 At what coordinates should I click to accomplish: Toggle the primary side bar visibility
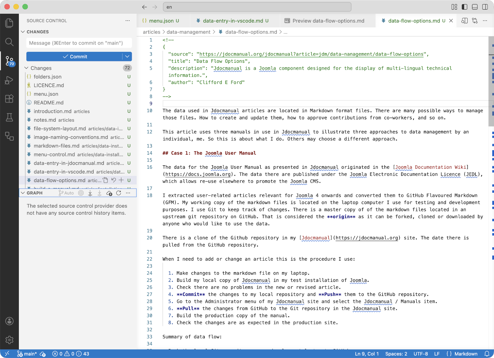point(464,7)
